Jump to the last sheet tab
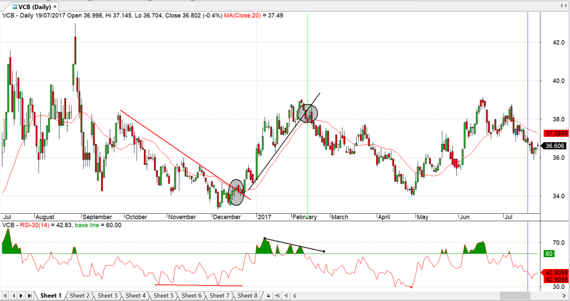Viewport: 570px width, 301px height. click(29, 296)
